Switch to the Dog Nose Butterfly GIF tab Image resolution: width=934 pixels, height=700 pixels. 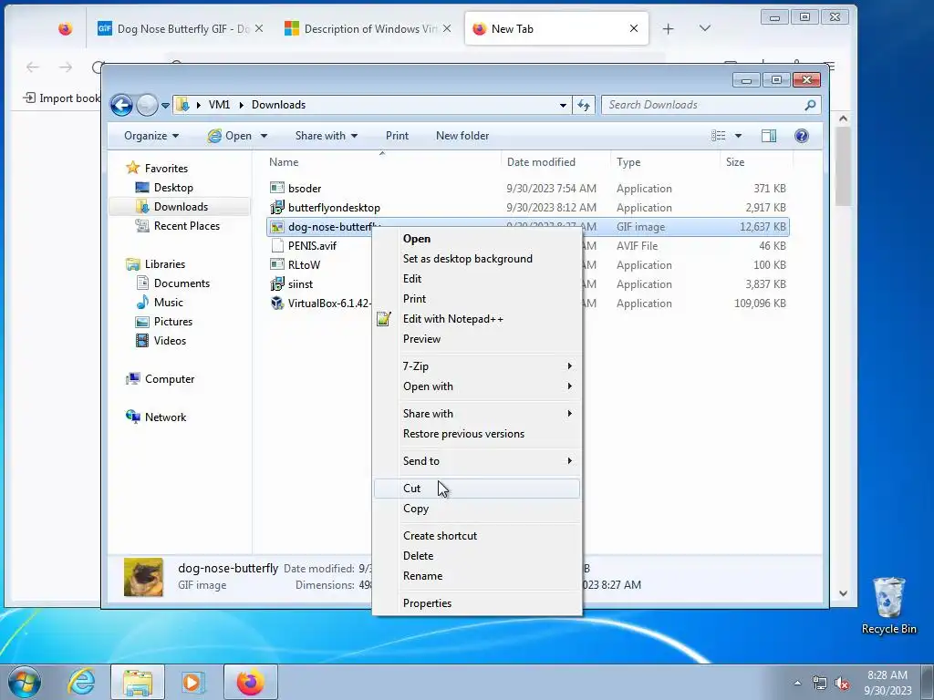tap(181, 28)
